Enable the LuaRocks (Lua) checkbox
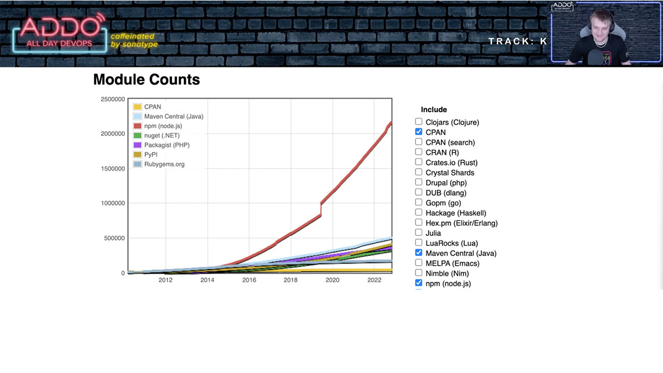The height and width of the screenshot is (373, 663). [x=419, y=243]
